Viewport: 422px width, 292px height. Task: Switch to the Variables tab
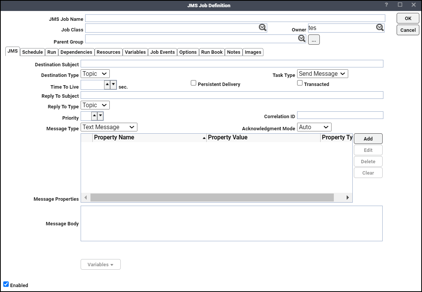tap(135, 52)
